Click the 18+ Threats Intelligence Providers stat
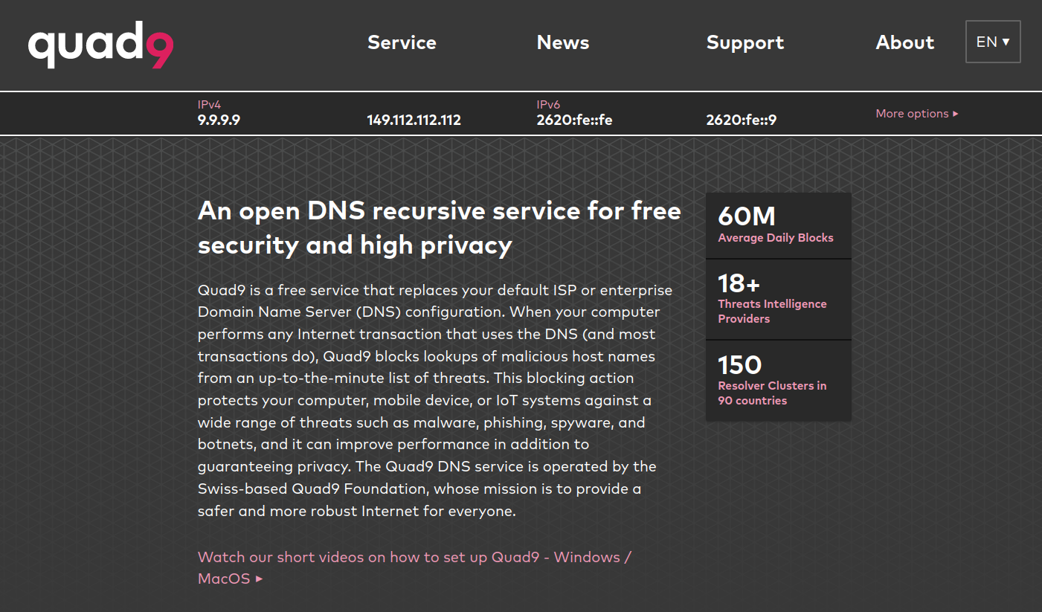1042x612 pixels. pos(777,299)
